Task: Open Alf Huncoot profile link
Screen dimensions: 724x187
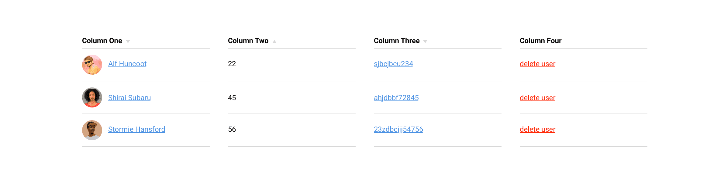Action: pyautogui.click(x=127, y=64)
